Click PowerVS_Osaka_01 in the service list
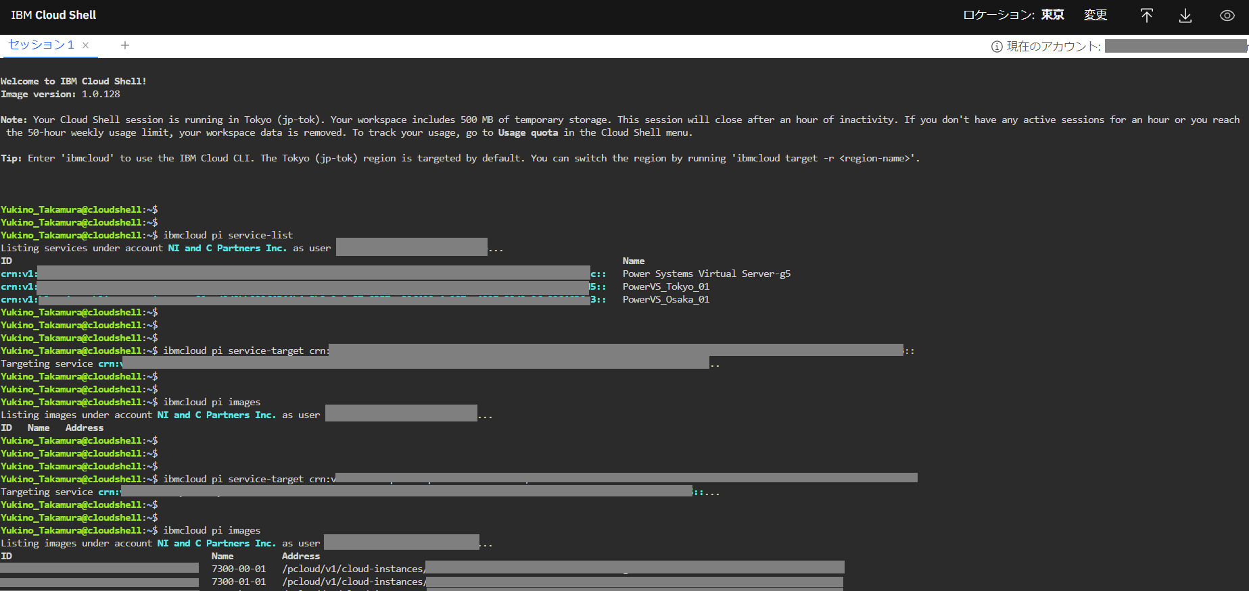The height and width of the screenshot is (591, 1249). [x=665, y=299]
